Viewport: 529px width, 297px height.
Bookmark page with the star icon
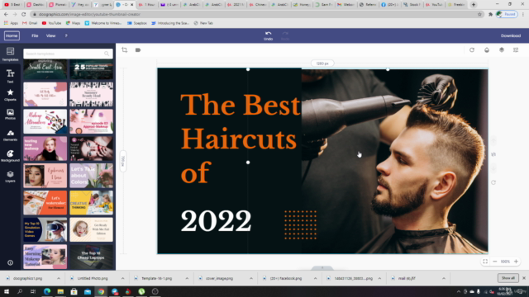[x=479, y=14]
